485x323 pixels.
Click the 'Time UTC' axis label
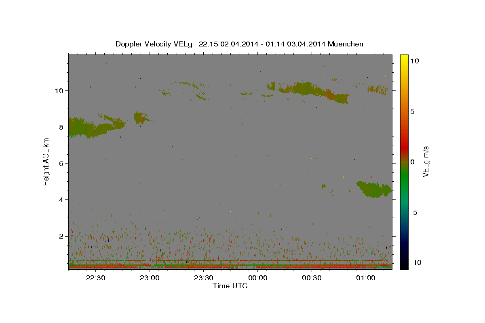point(230,286)
